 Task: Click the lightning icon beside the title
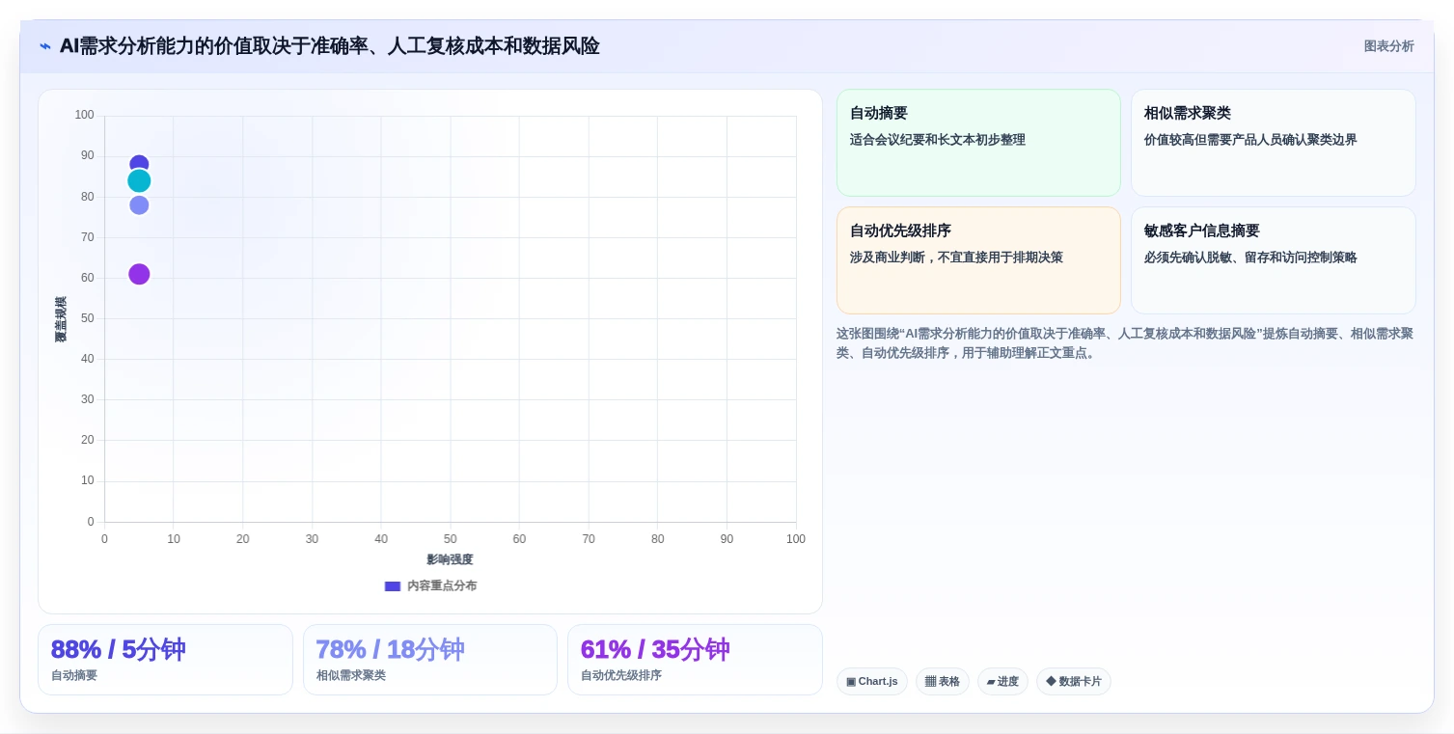pos(45,46)
